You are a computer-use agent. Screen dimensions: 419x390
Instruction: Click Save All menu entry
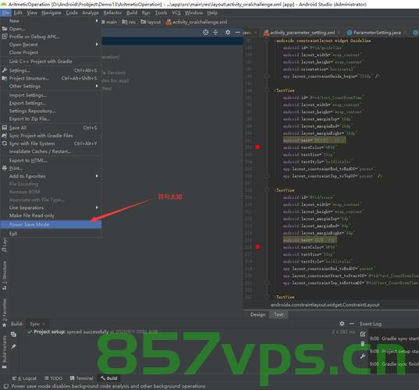(x=51, y=128)
